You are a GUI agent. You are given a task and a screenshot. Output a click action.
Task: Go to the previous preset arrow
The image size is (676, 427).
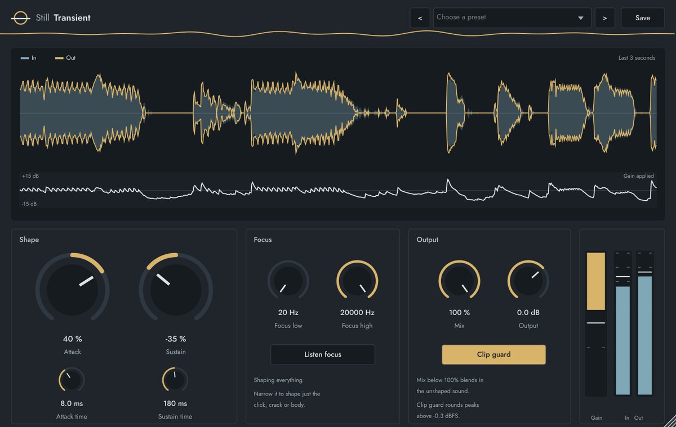(x=420, y=18)
